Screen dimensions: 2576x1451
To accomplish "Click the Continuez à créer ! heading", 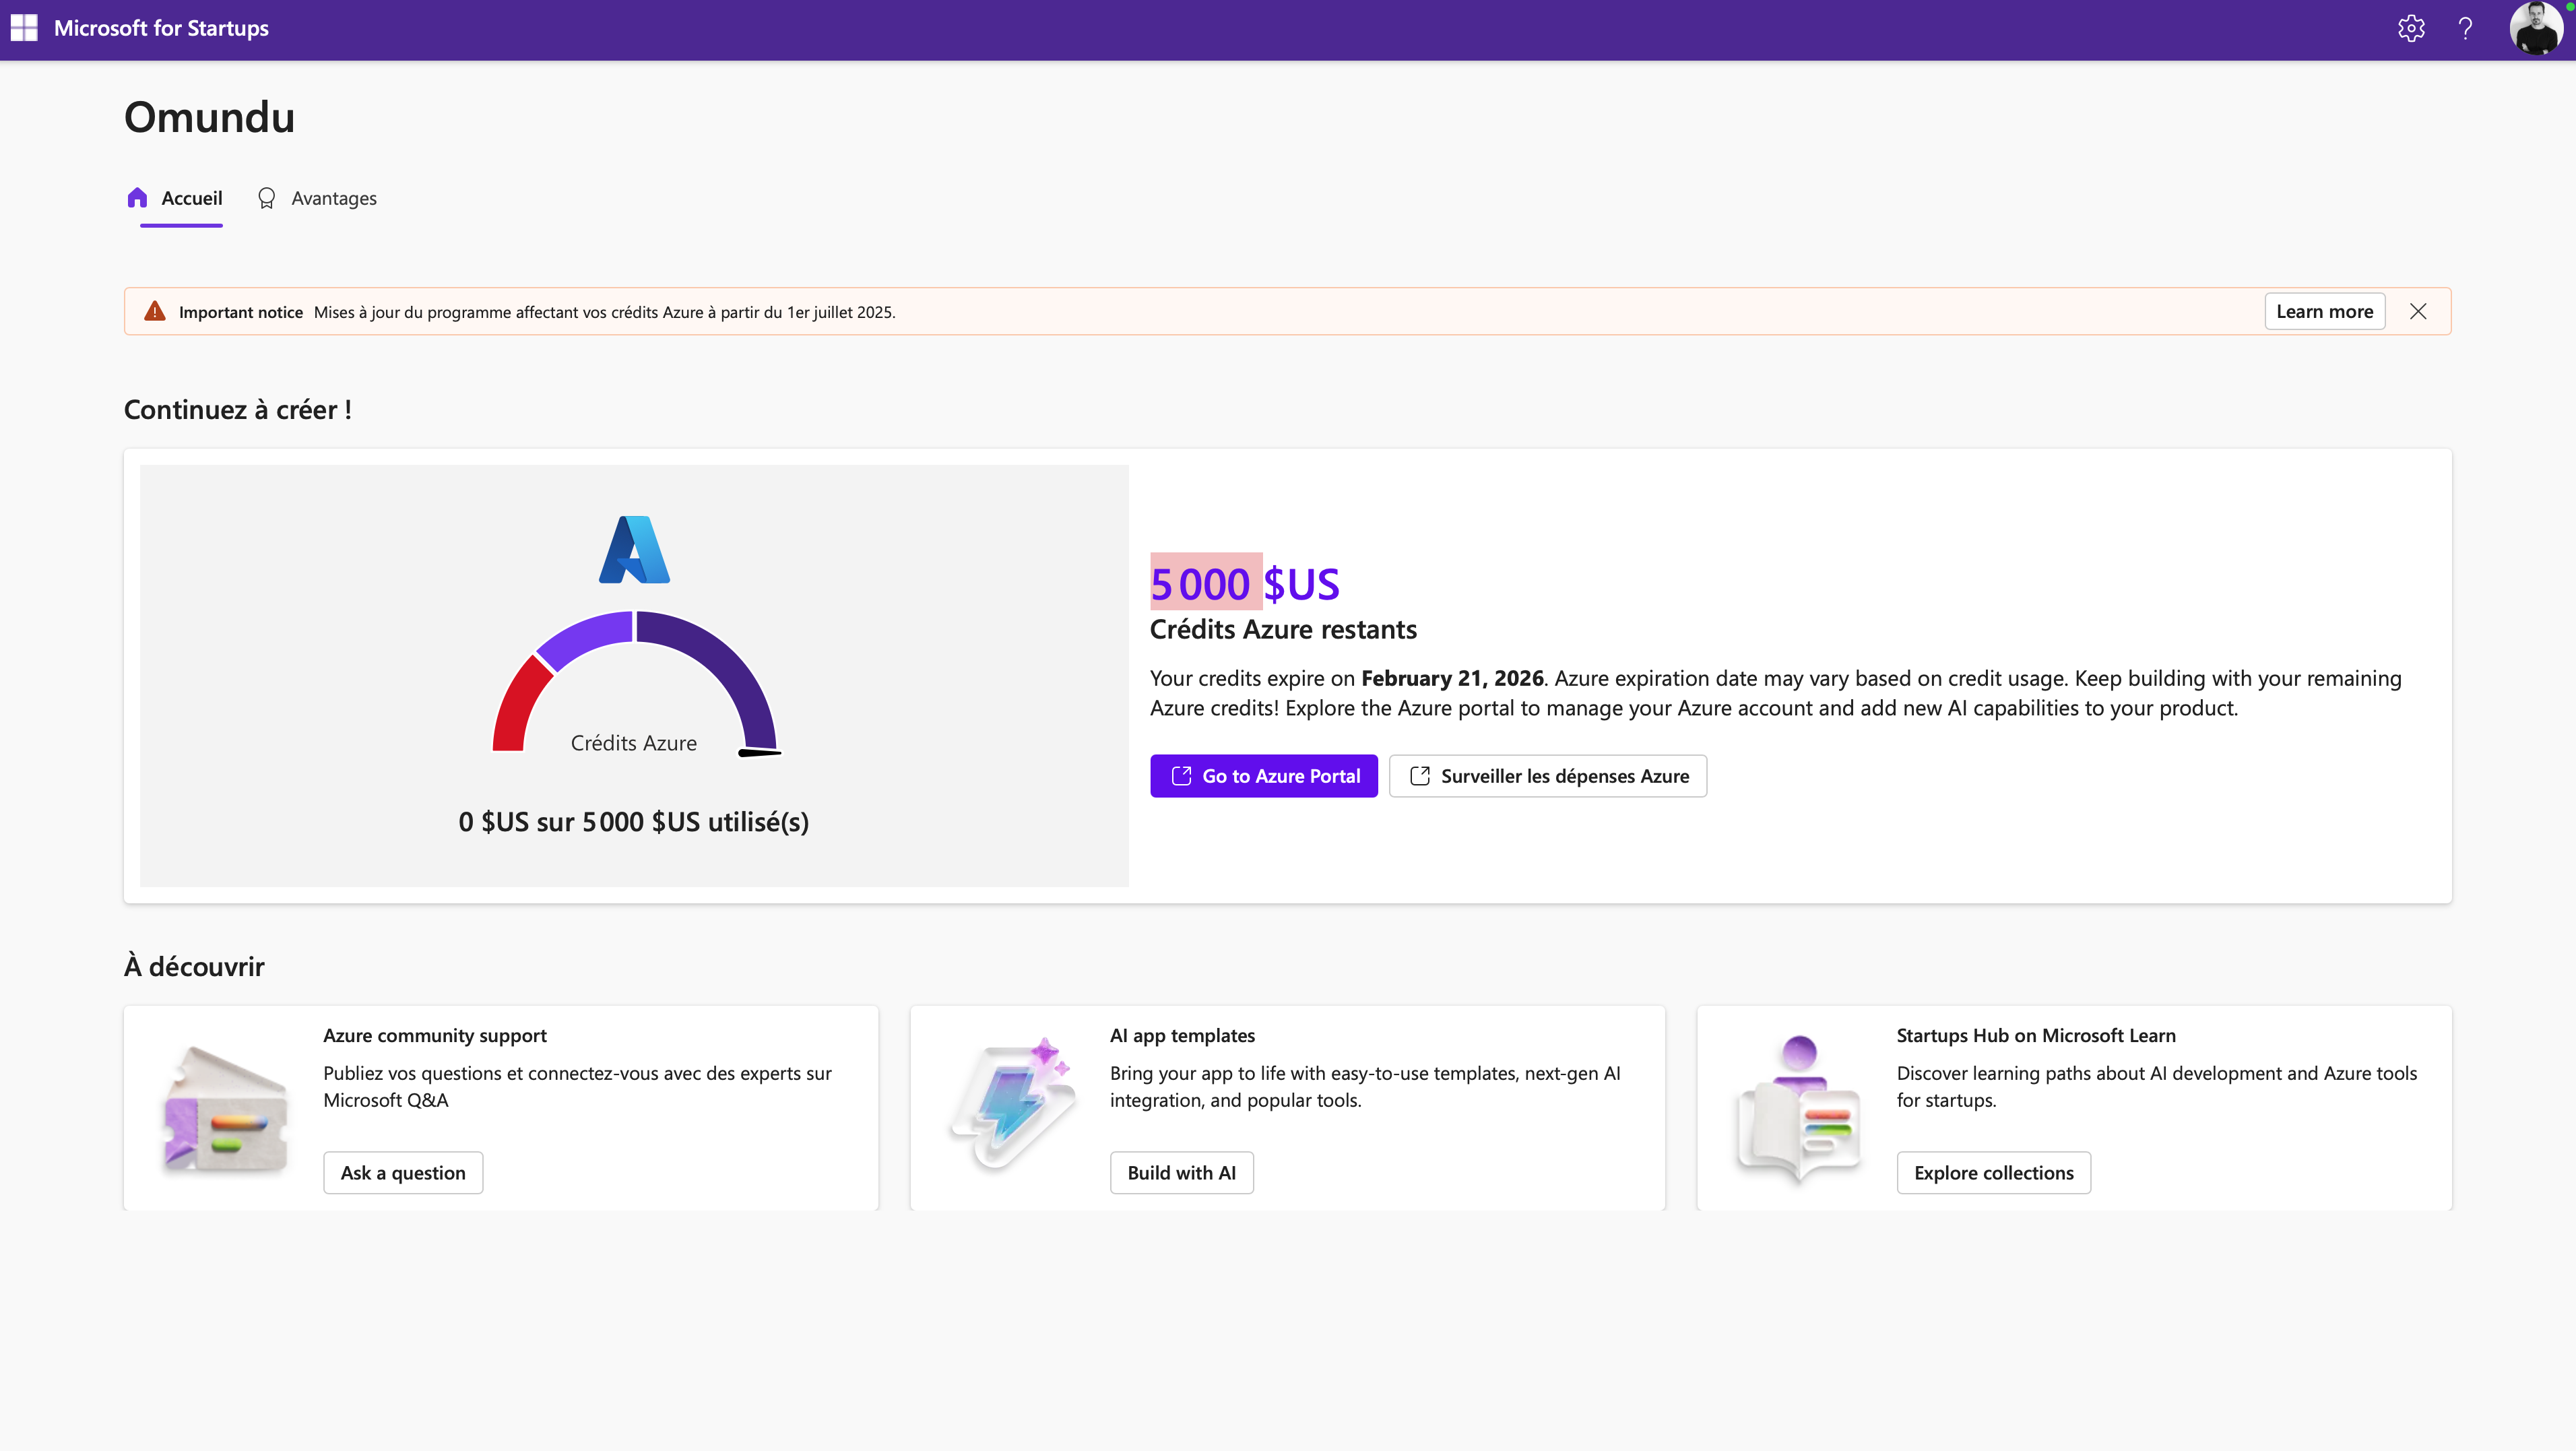I will click(x=238, y=410).
